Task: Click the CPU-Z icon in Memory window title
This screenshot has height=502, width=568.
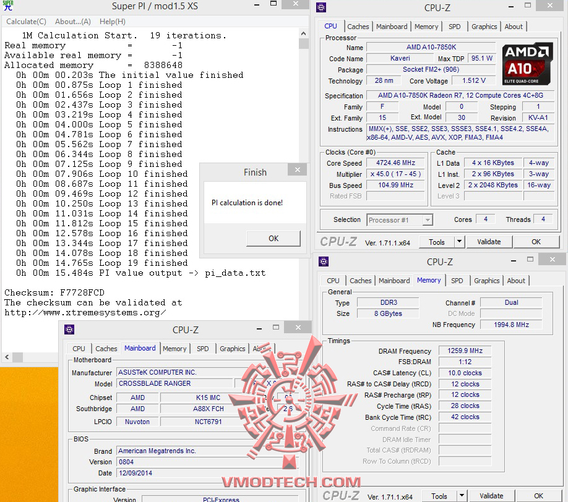Action: [x=324, y=262]
